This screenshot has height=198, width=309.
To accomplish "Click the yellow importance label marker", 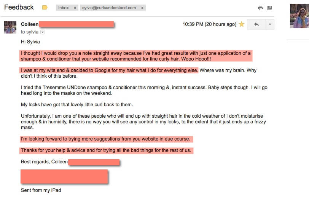I will coord(45,8).
